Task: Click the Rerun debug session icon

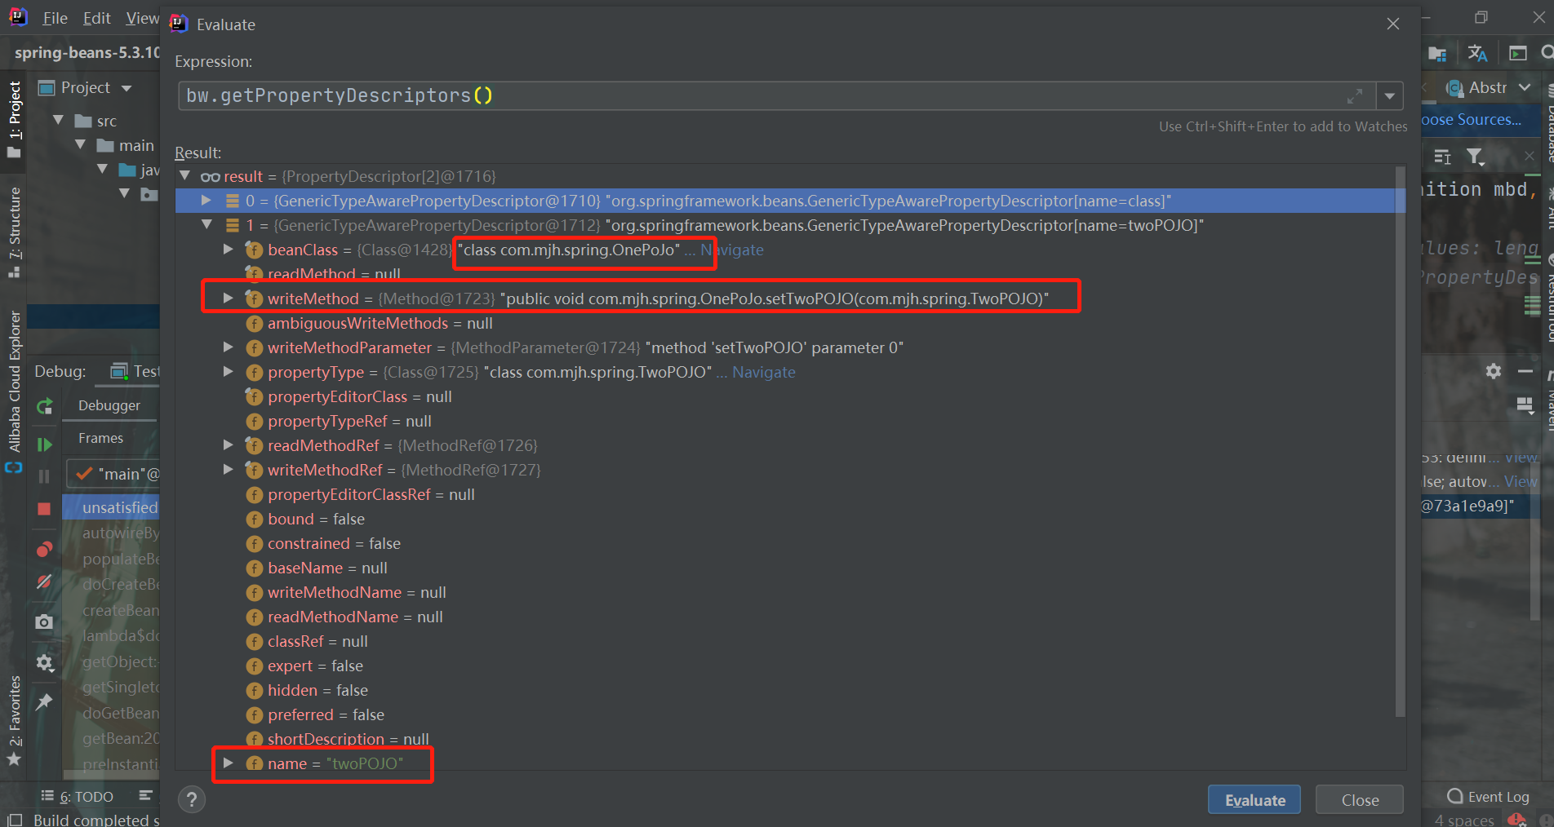Action: click(44, 405)
